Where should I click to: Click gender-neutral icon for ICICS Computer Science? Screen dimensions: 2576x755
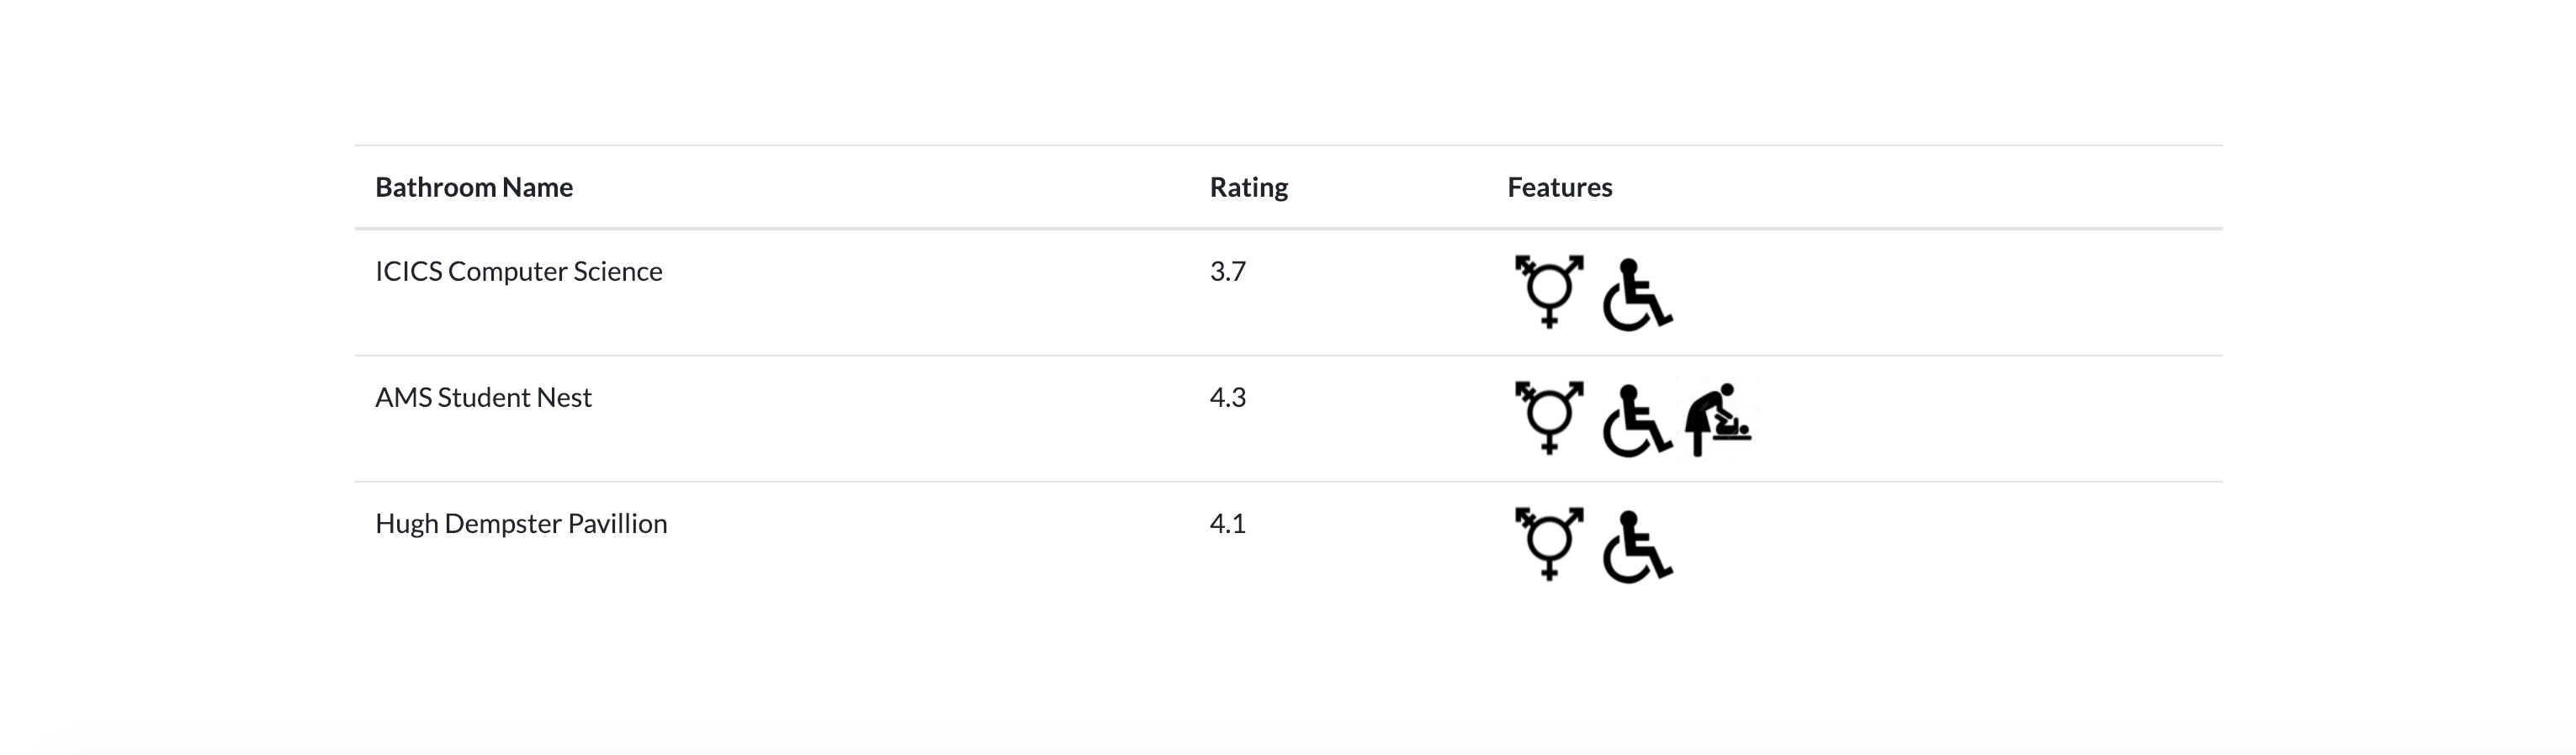click(1549, 291)
